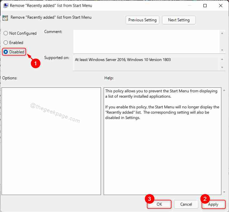The width and height of the screenshot is (229, 212).
Task: Click the scroll-up arrow of the Comment box
Action: (222, 34)
